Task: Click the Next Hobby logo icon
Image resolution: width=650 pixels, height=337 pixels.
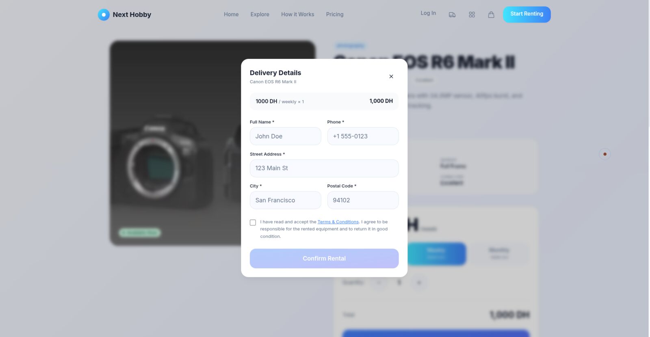Action: 104,15
